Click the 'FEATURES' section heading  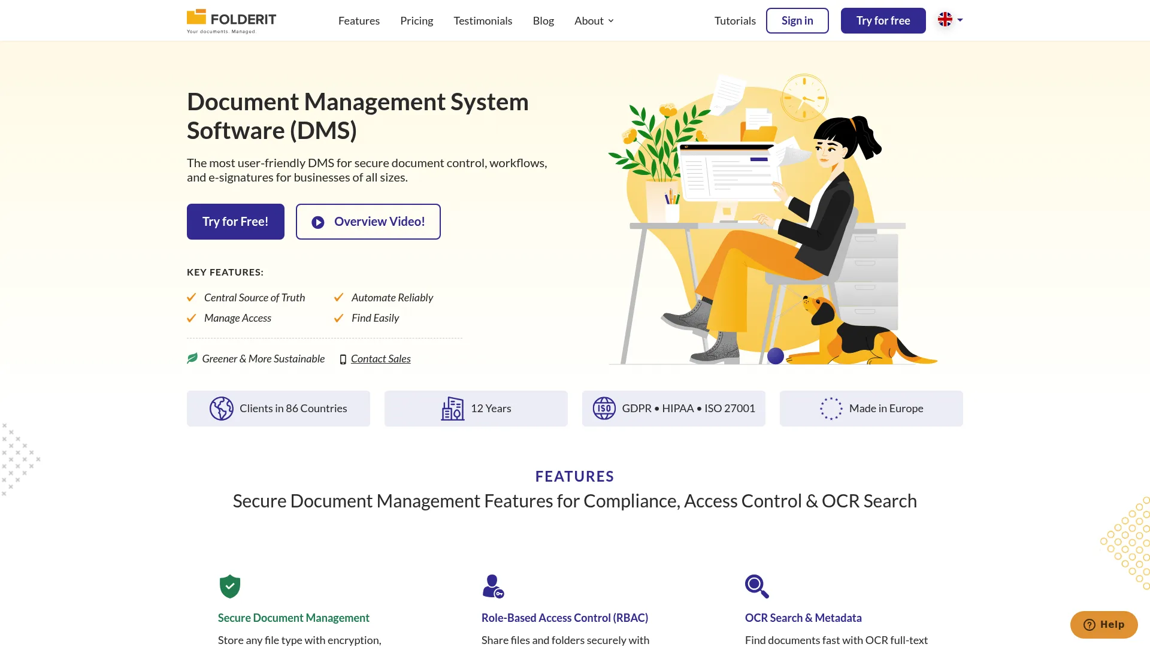(x=575, y=476)
